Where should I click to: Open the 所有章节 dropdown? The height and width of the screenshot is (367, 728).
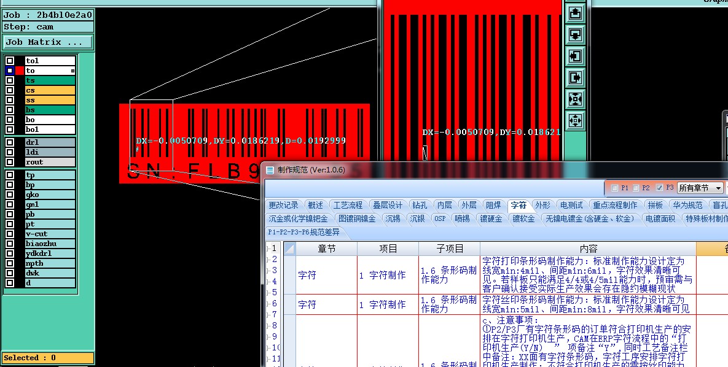point(700,188)
